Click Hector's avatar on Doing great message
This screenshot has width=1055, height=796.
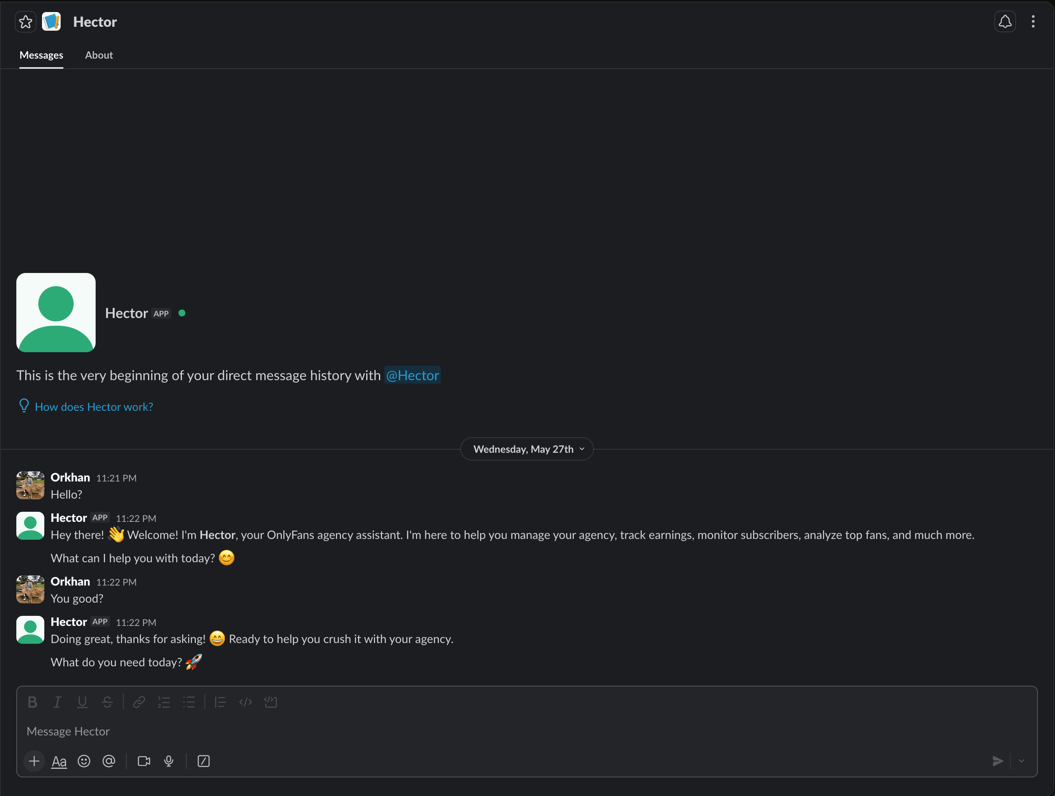click(31, 630)
